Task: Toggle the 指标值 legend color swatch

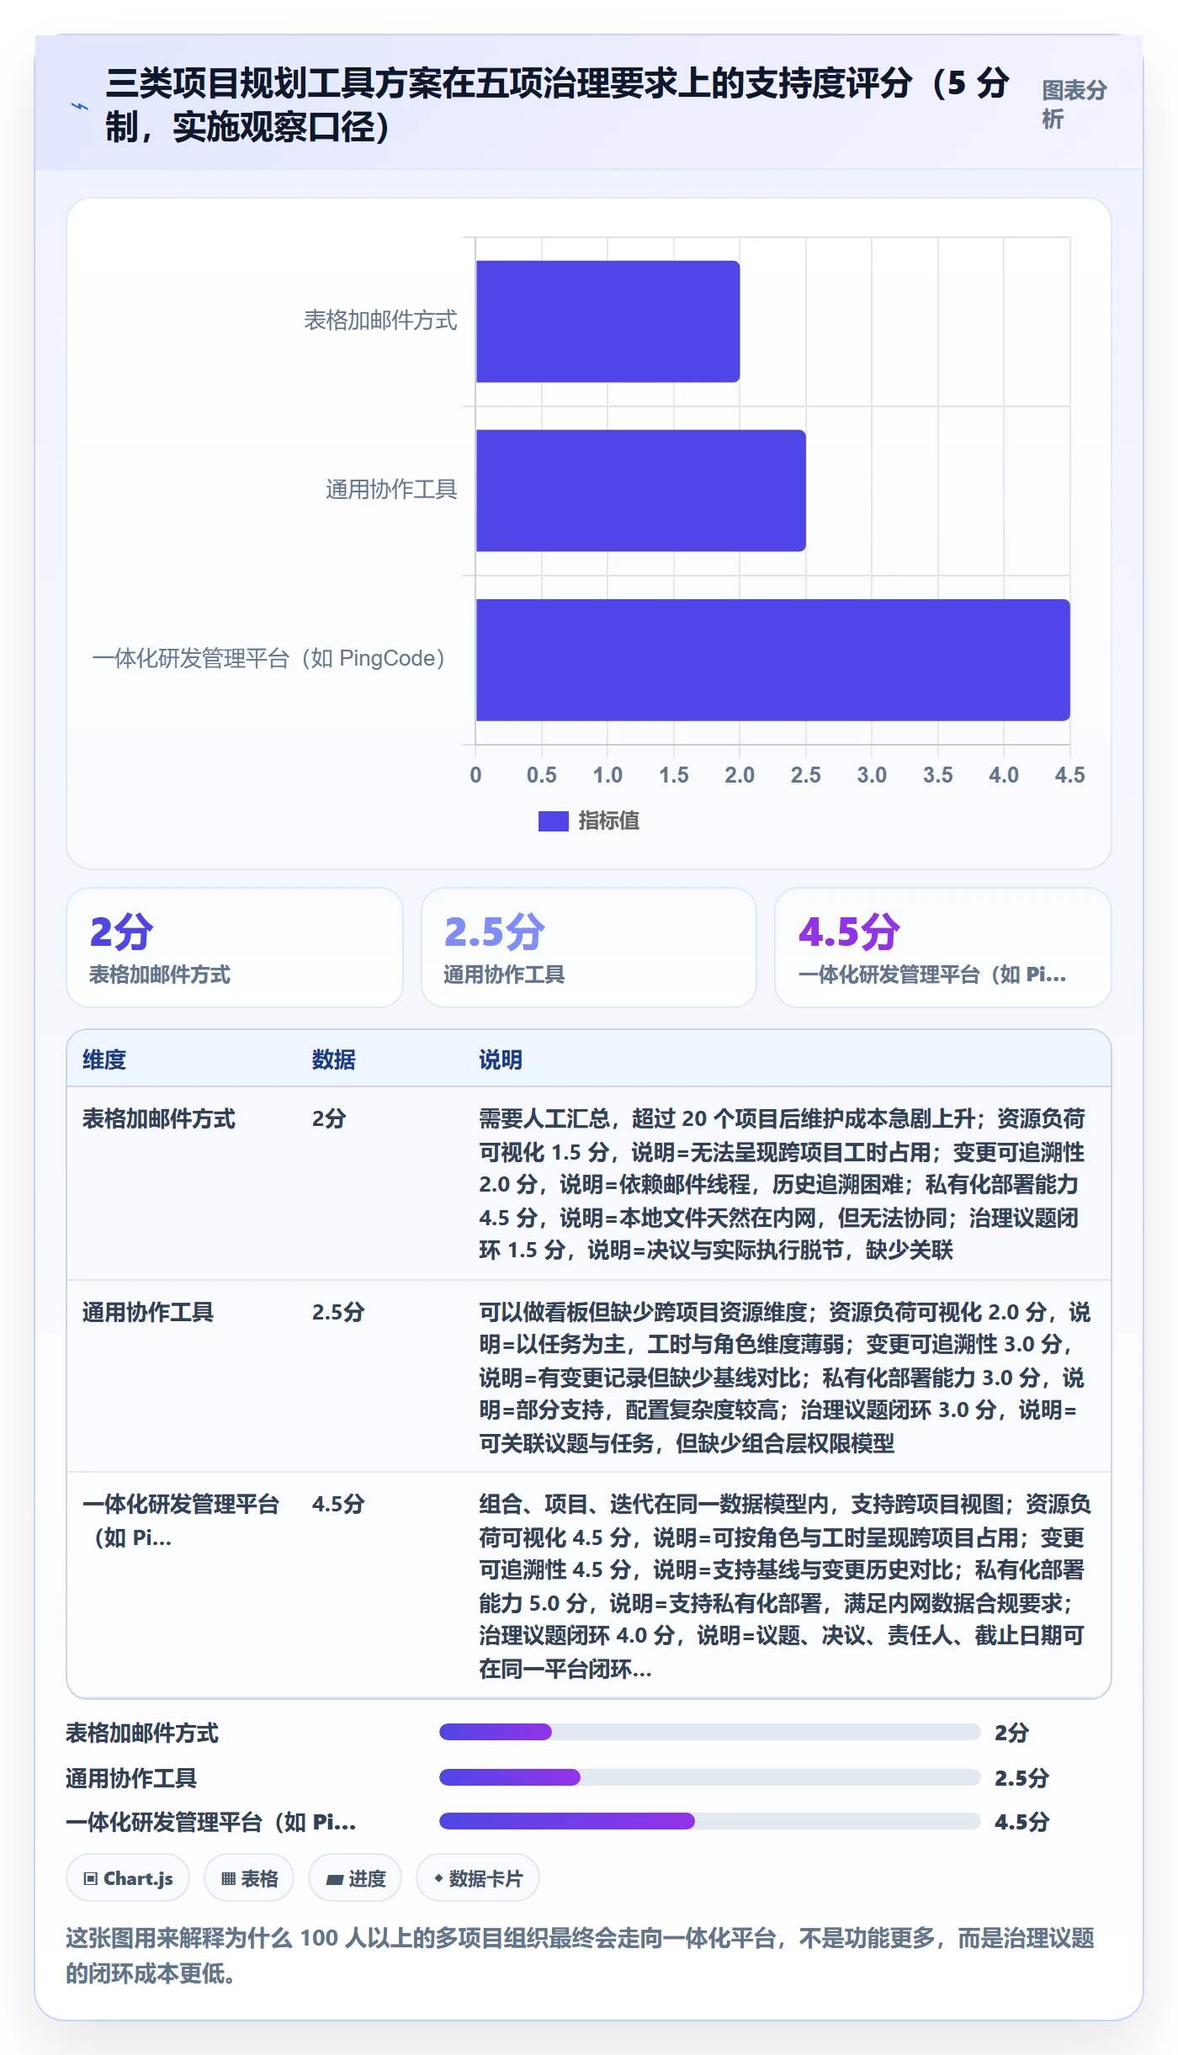Action: pyautogui.click(x=553, y=820)
